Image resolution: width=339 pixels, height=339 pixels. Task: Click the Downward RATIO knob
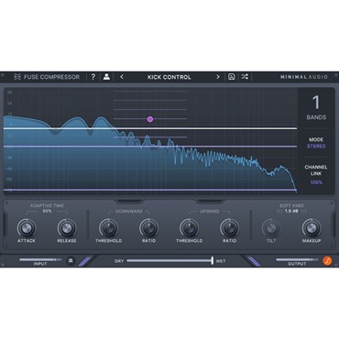click(148, 228)
